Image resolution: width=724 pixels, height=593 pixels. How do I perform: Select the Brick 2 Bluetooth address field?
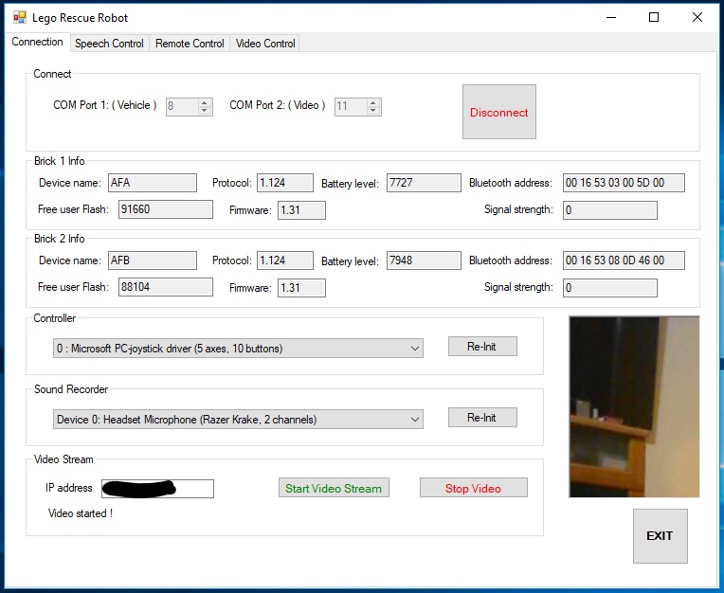[x=623, y=261]
